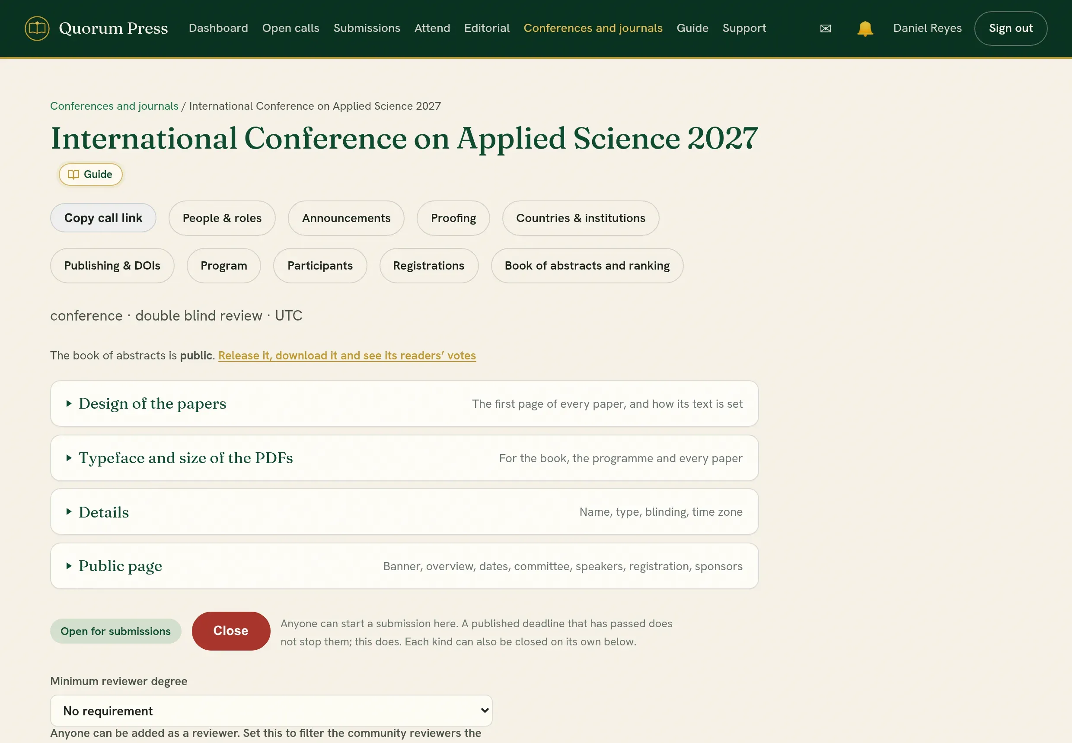Open People & roles
The width and height of the screenshot is (1072, 743).
pos(222,218)
